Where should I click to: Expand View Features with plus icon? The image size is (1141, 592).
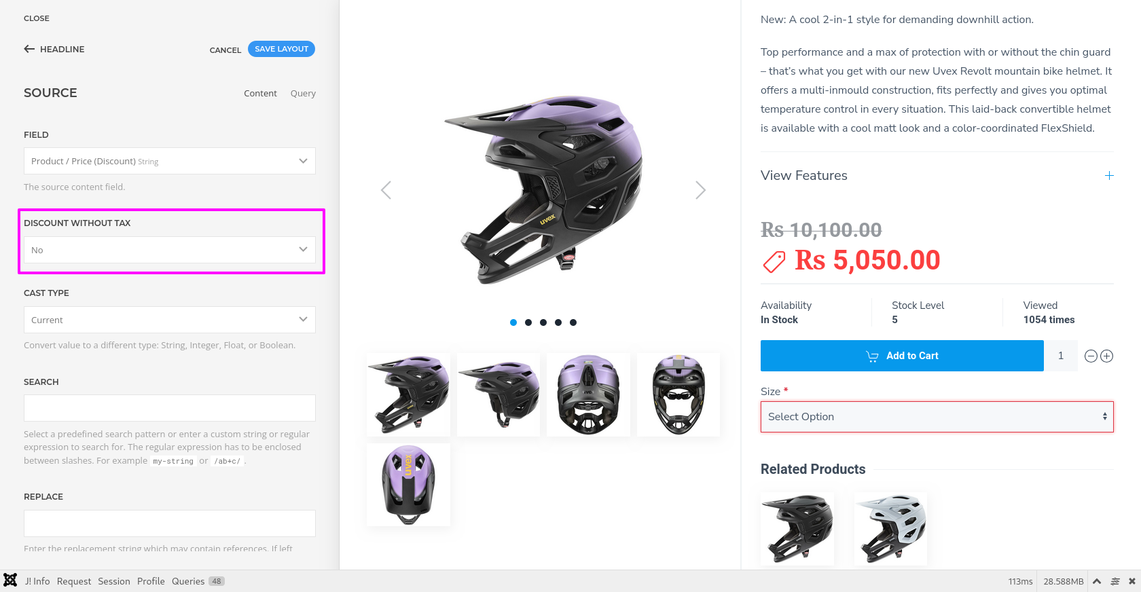click(x=1108, y=176)
